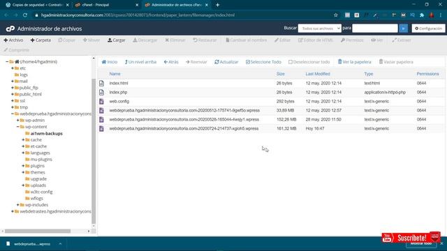The height and width of the screenshot is (251, 447).
Task: Expand the uploads folder node
Action: point(23,185)
